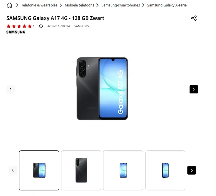This screenshot has height=196, width=216.
Task: Go to Mobiele telefoons category
Action: (x=79, y=5)
